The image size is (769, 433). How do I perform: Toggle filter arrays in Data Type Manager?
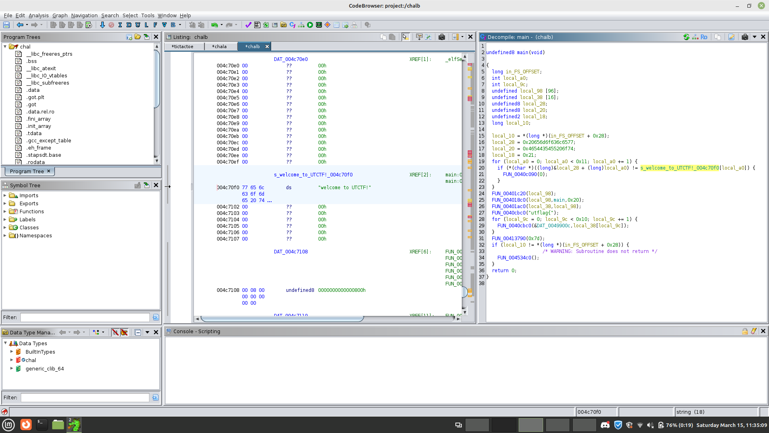point(115,332)
